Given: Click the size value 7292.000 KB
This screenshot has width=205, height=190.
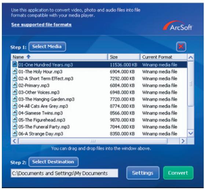Looking at the screenshot, I should pyautogui.click(x=122, y=78).
